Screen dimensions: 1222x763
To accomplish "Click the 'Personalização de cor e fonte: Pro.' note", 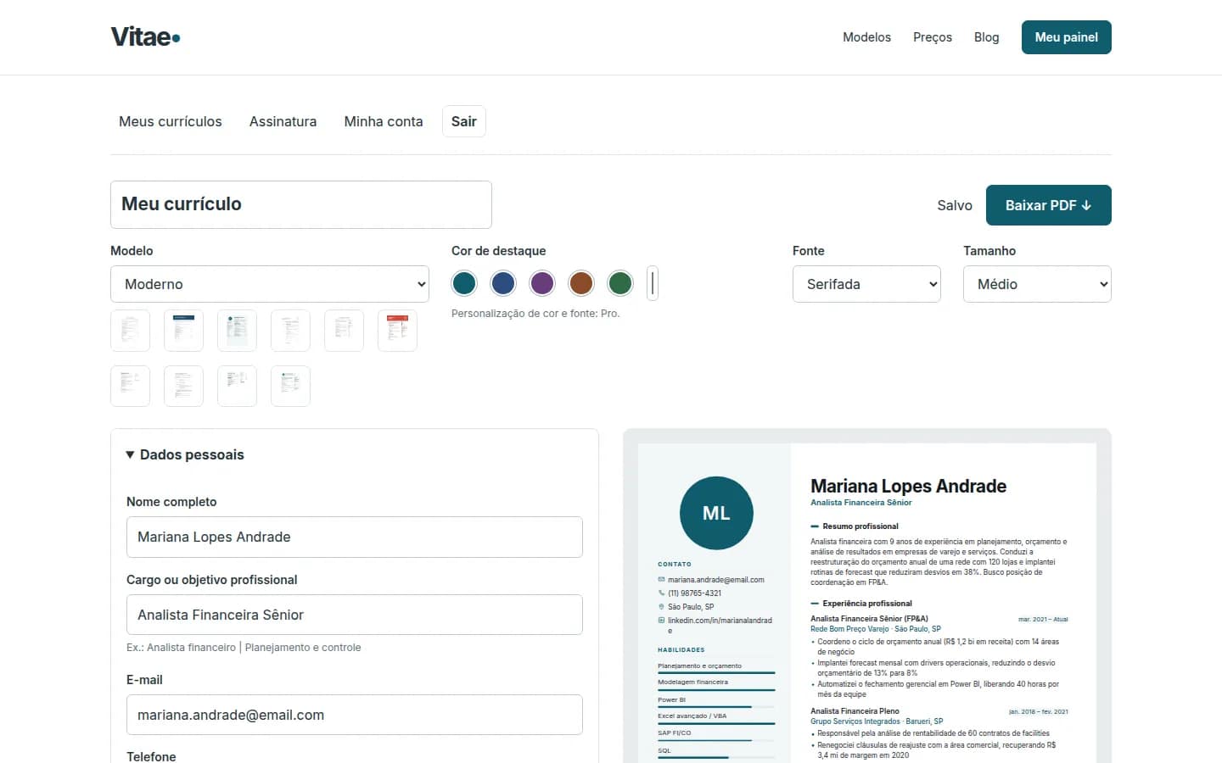I will pos(535,314).
